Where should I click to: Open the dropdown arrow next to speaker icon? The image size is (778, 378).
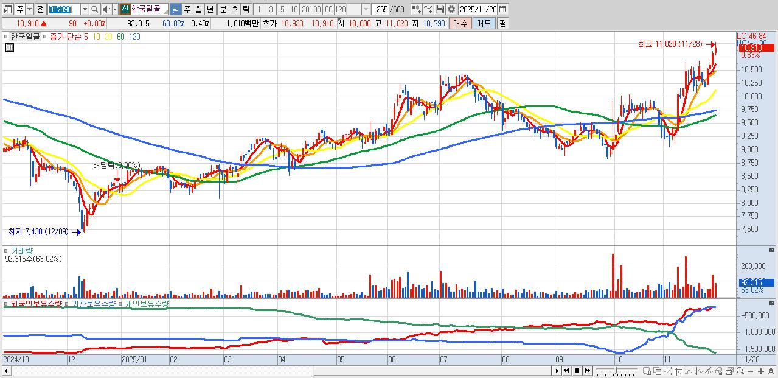[x=115, y=9]
